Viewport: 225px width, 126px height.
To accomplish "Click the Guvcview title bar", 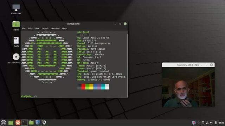I will point(188,65).
